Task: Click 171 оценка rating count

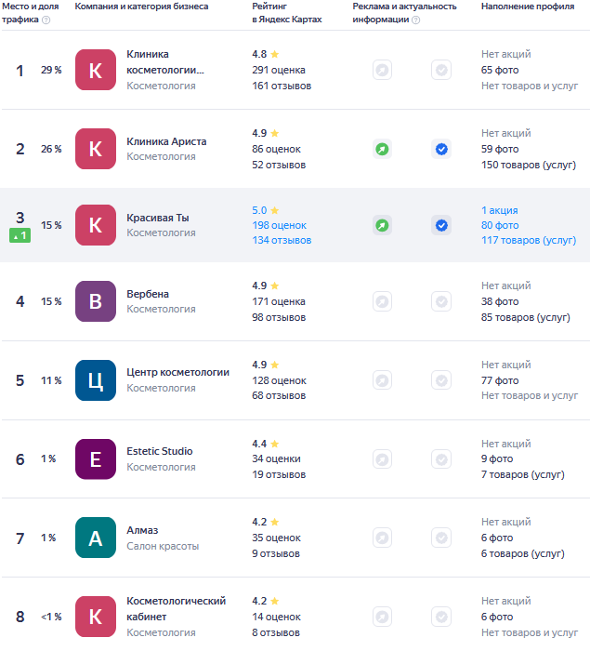Action: point(279,301)
